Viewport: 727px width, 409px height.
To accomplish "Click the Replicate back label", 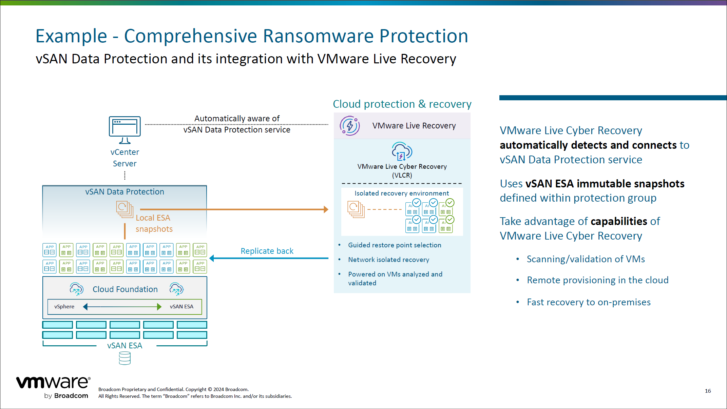I will (267, 251).
